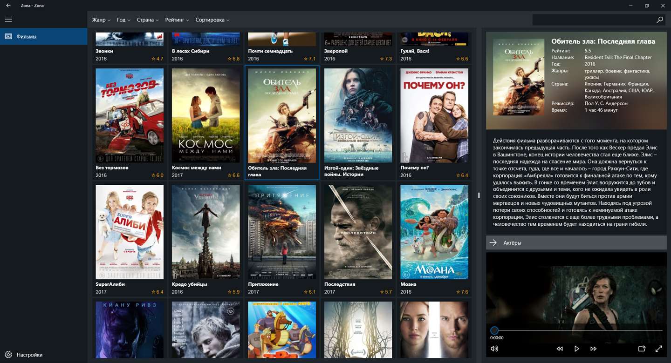Screen dimensions: 671x363
Task: Open the Космос между нами poster
Action: tap(206, 115)
